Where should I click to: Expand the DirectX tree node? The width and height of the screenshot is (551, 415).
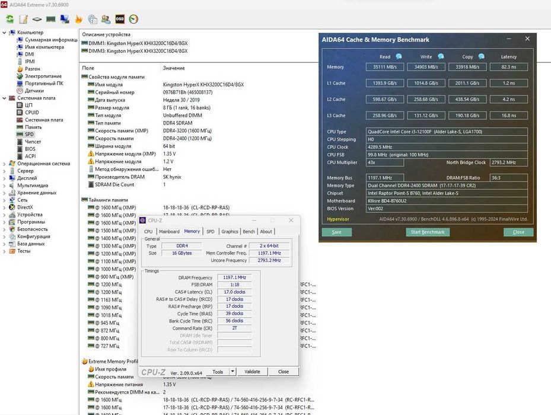(x=4, y=207)
